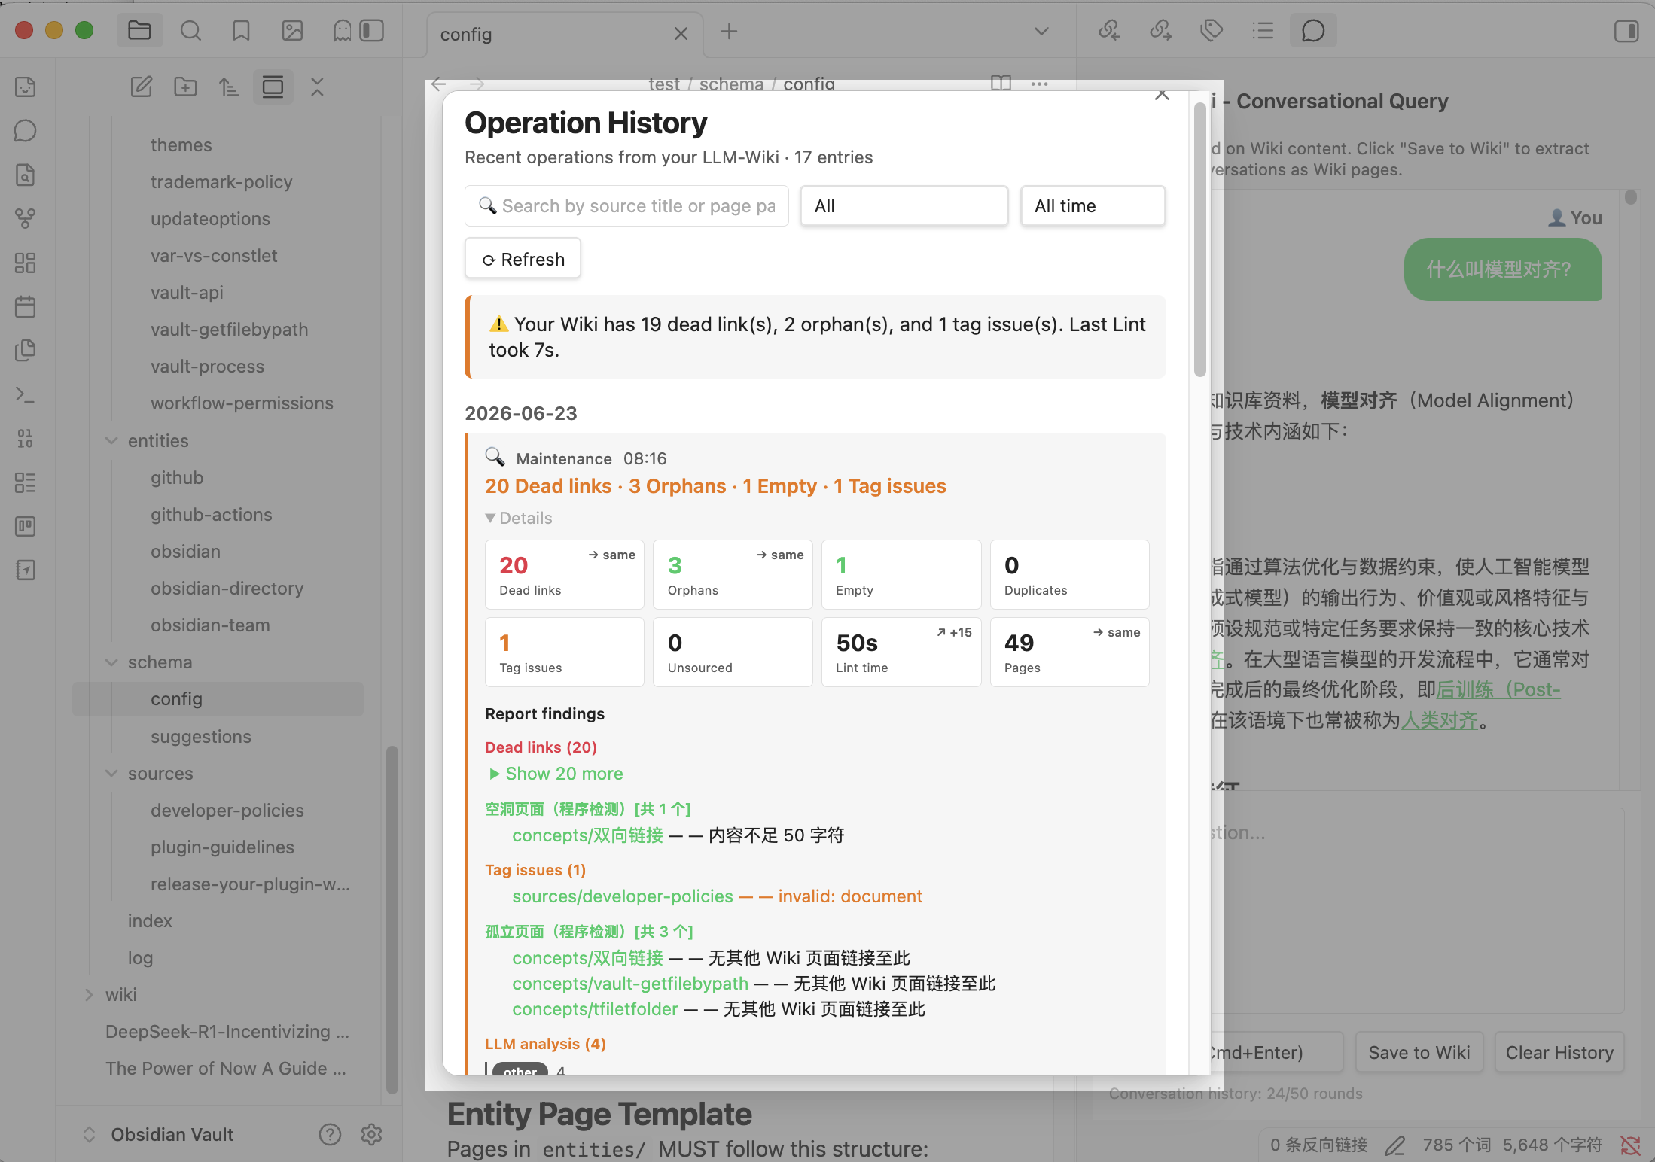
Task: Open DeepSeek-R1-Incentivizing note
Action: pyautogui.click(x=227, y=1032)
